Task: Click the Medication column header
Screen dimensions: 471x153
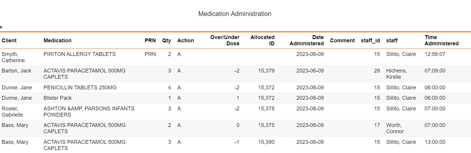Action: pos(57,41)
